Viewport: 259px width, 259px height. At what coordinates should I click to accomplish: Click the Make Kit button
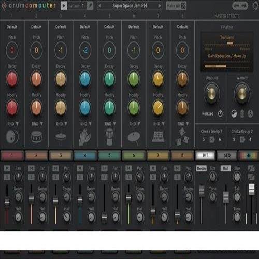tap(176, 6)
